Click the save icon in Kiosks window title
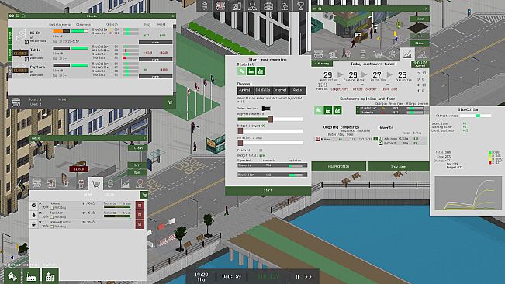The height and width of the screenshot is (284, 505). click(18, 16)
